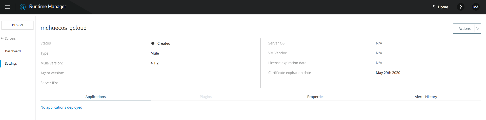Click the Certificate expiration date label

tap(290, 73)
